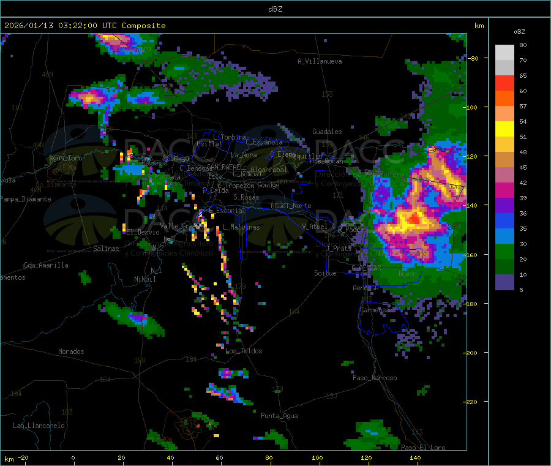Viewport: 551px width, 466px height.
Task: Click the Nihuil location label
Action: click(x=144, y=279)
